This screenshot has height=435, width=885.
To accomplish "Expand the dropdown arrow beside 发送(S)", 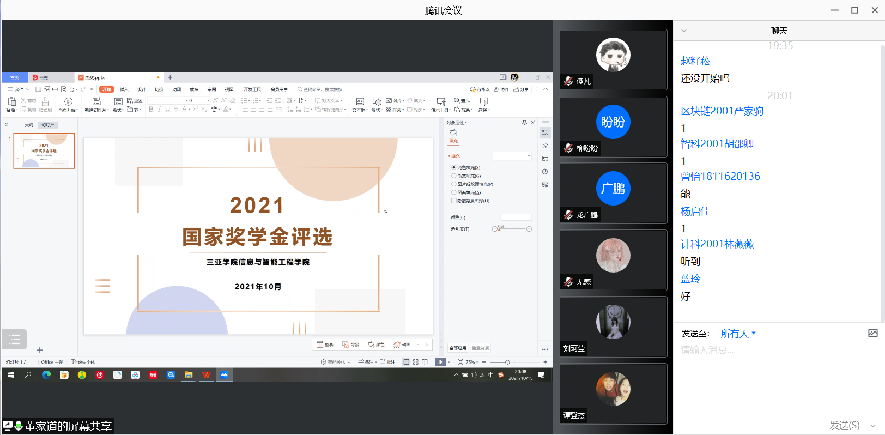I will pos(873,426).
